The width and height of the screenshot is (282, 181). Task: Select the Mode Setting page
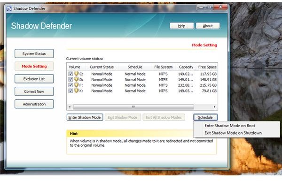pos(34,66)
